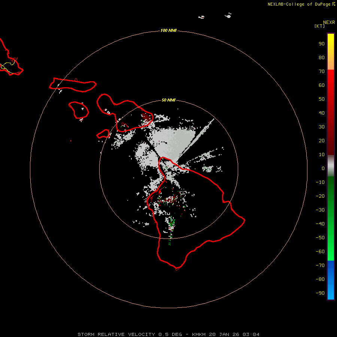
Task: Select the -70 scale label
Action: [x=320, y=265]
